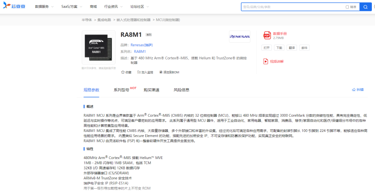
Task: Click the red PDF datasheet icon
Action: coord(267,35)
